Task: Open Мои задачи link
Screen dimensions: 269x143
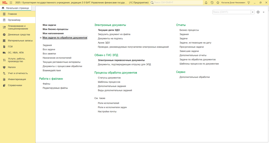Action: 49,25
